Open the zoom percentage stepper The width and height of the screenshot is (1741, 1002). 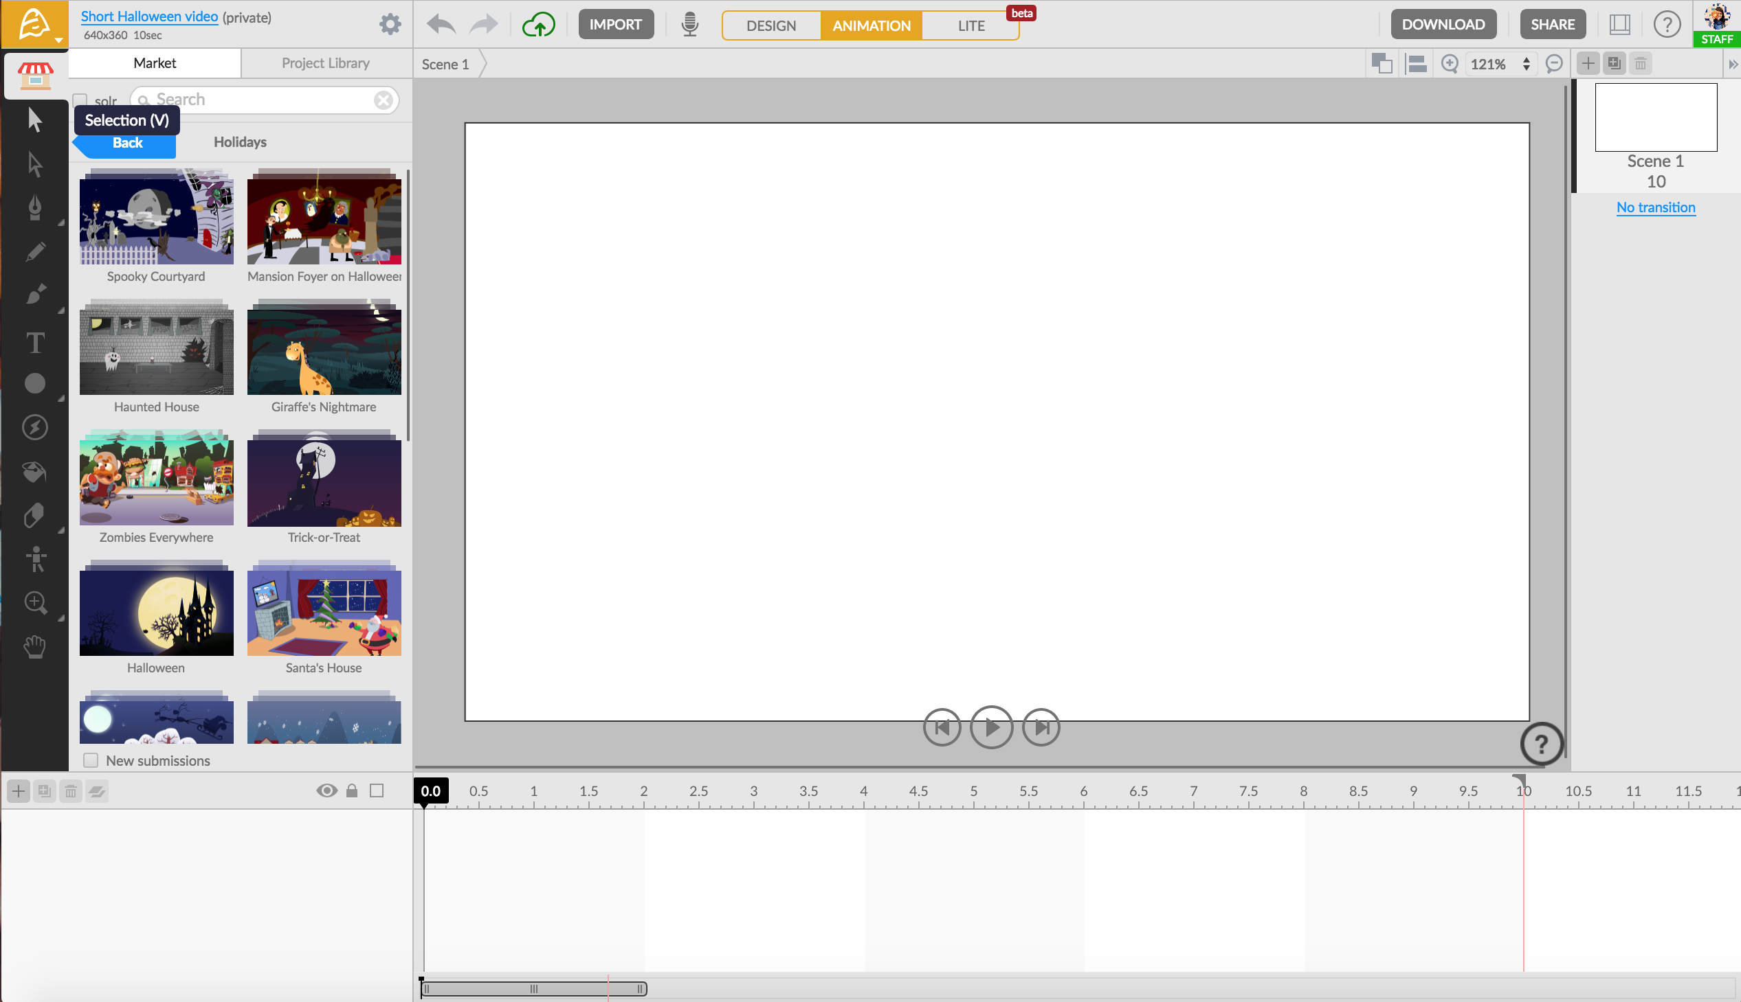(1526, 64)
